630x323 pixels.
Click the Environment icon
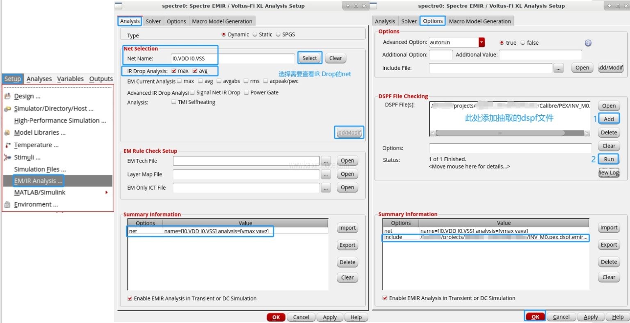tap(7, 204)
